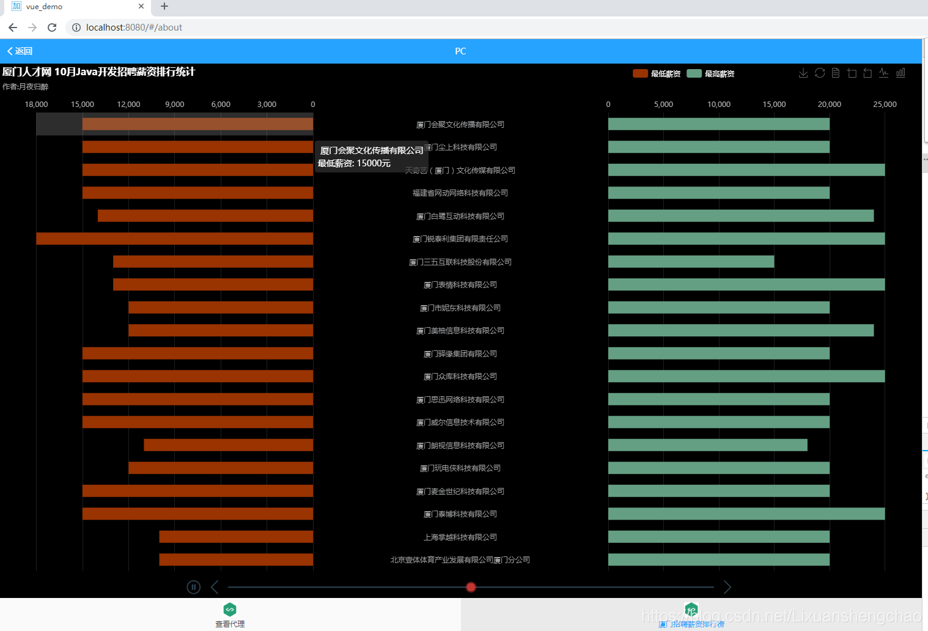Open a new browser tab

(164, 7)
